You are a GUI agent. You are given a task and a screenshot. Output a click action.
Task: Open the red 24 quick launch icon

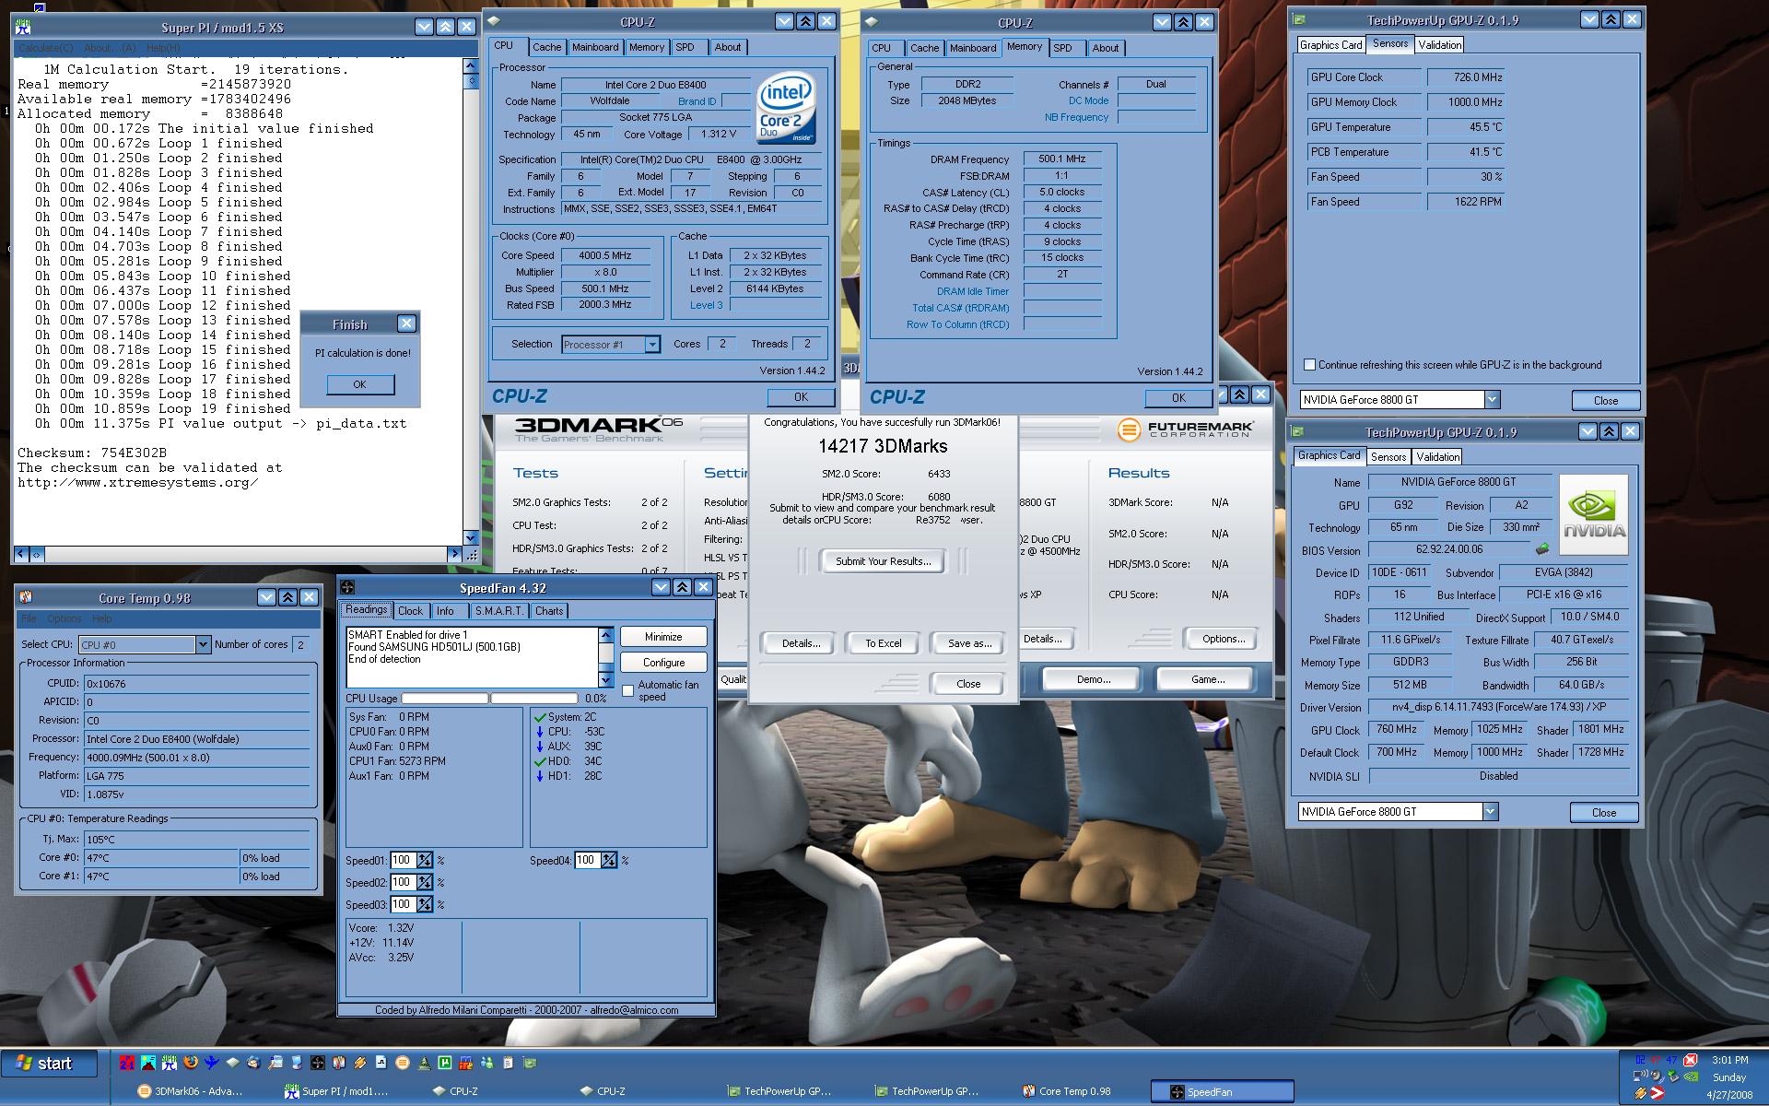(x=127, y=1063)
